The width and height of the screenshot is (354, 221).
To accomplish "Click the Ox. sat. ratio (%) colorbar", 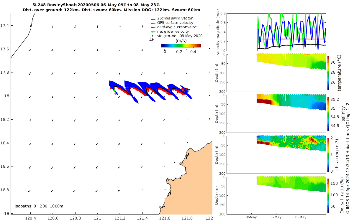I will click(328, 195).
